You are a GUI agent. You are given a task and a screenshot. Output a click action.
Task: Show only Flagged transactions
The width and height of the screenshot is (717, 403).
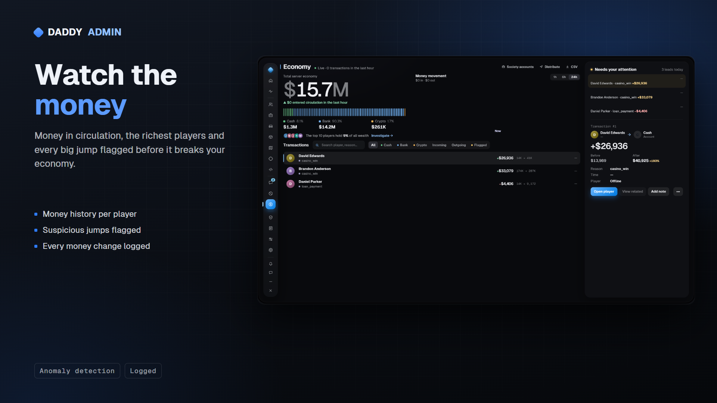(479, 145)
